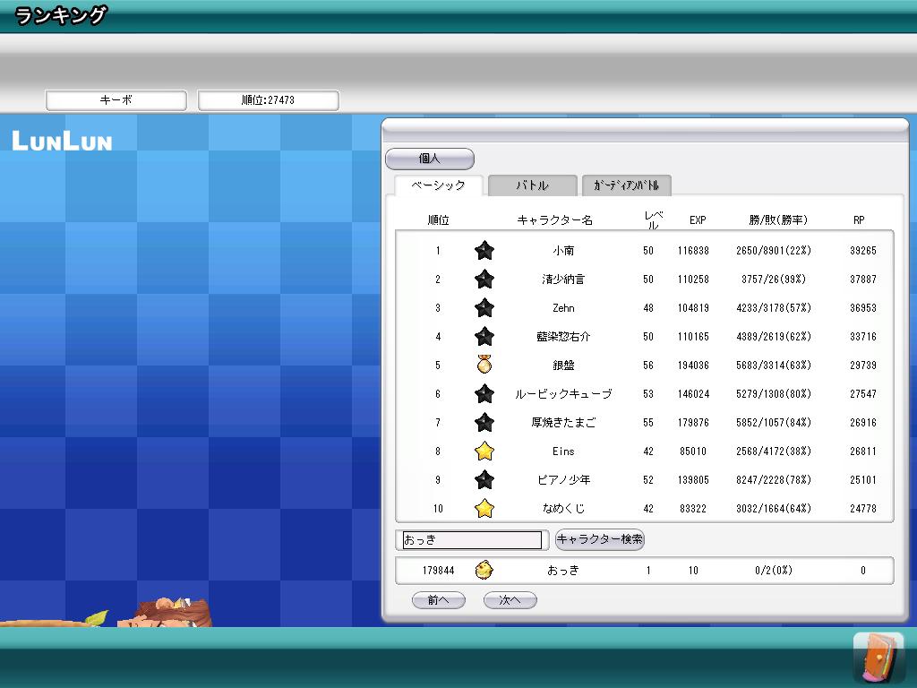Go to previous page with 前へ
917x688 pixels.
(x=438, y=600)
